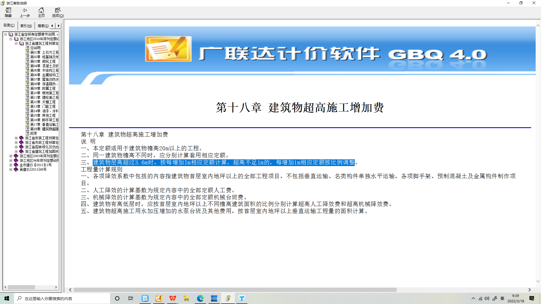Expand 浙江地区2003年序列定额 node
541x304 pixels.
pyautogui.click(x=11, y=156)
